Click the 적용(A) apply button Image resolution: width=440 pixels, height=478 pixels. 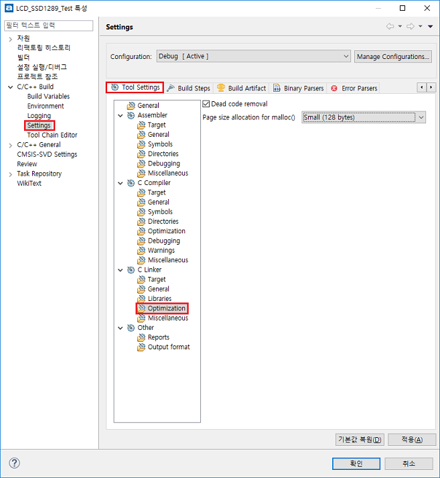pyautogui.click(x=412, y=440)
